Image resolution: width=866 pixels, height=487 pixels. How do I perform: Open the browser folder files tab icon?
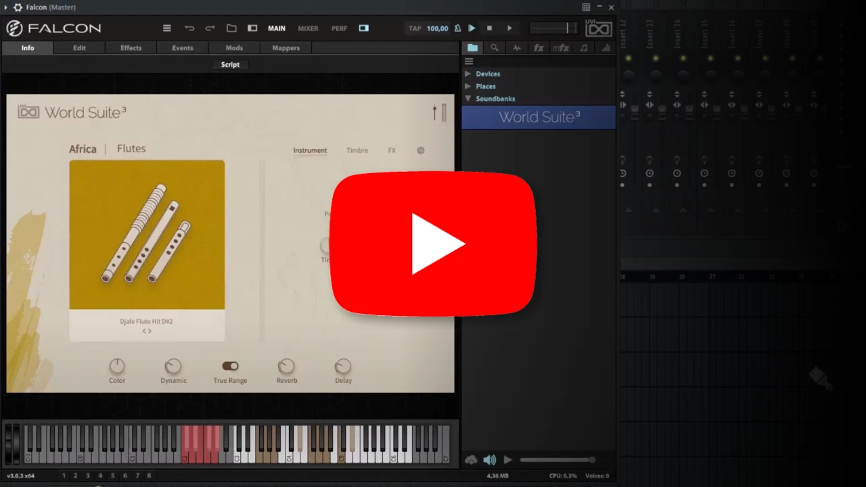[472, 48]
